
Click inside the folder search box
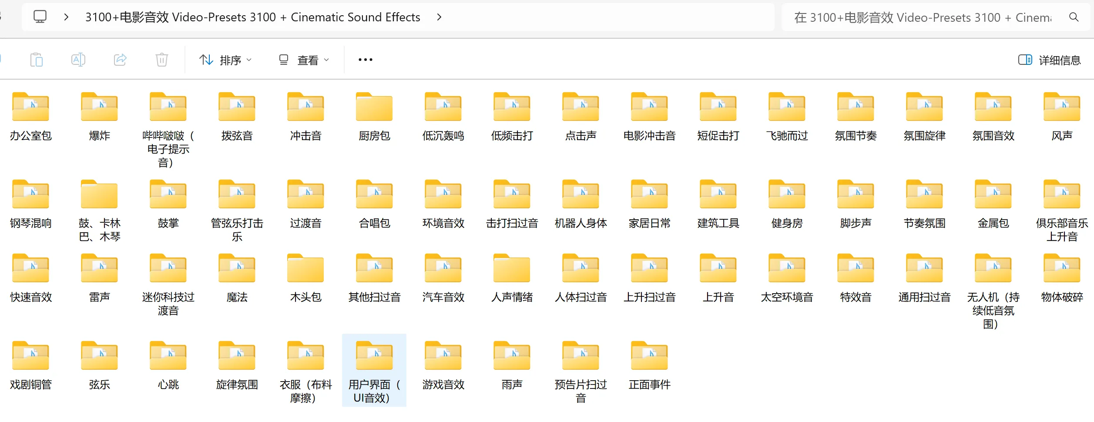(923, 17)
